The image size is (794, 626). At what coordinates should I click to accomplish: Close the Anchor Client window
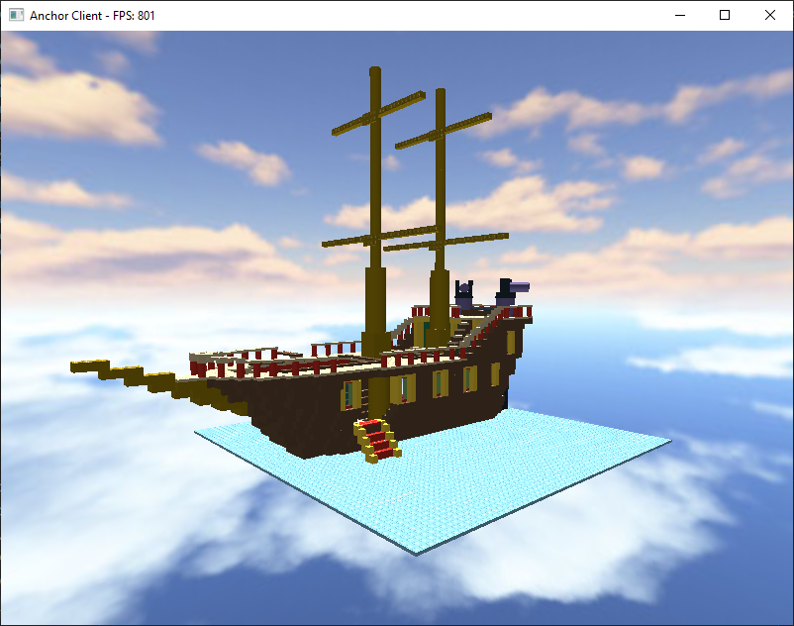click(x=770, y=15)
